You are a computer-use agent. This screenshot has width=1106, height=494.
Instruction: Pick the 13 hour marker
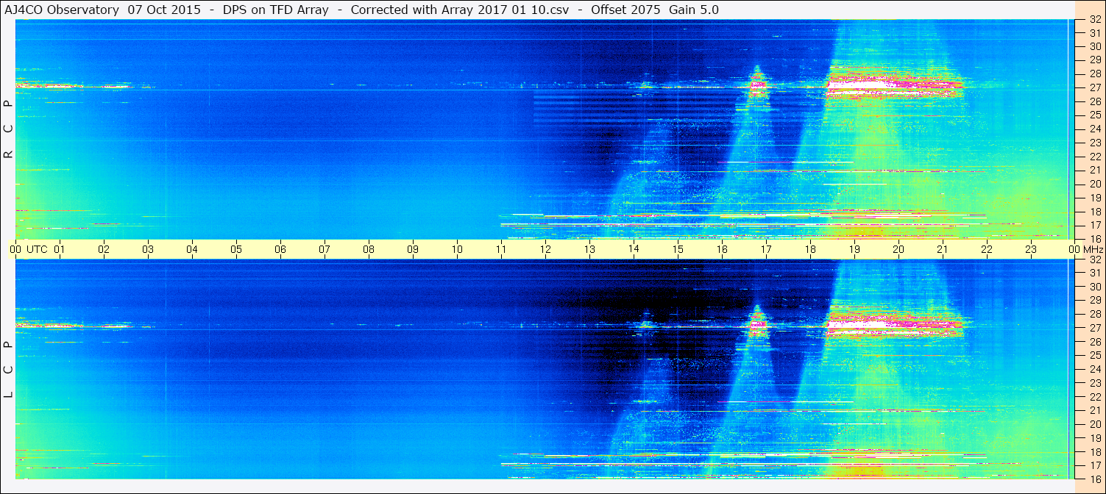[589, 249]
